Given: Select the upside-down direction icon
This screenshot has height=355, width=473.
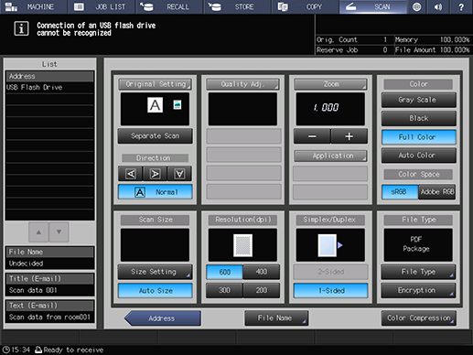Looking at the screenshot, I should coord(179,174).
